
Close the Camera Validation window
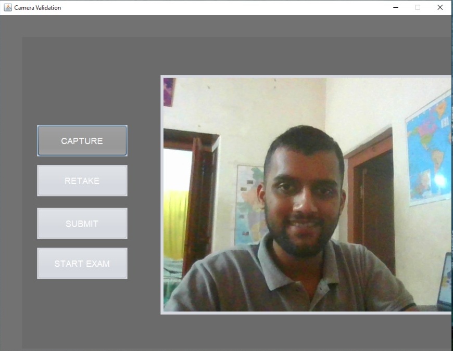click(440, 7)
